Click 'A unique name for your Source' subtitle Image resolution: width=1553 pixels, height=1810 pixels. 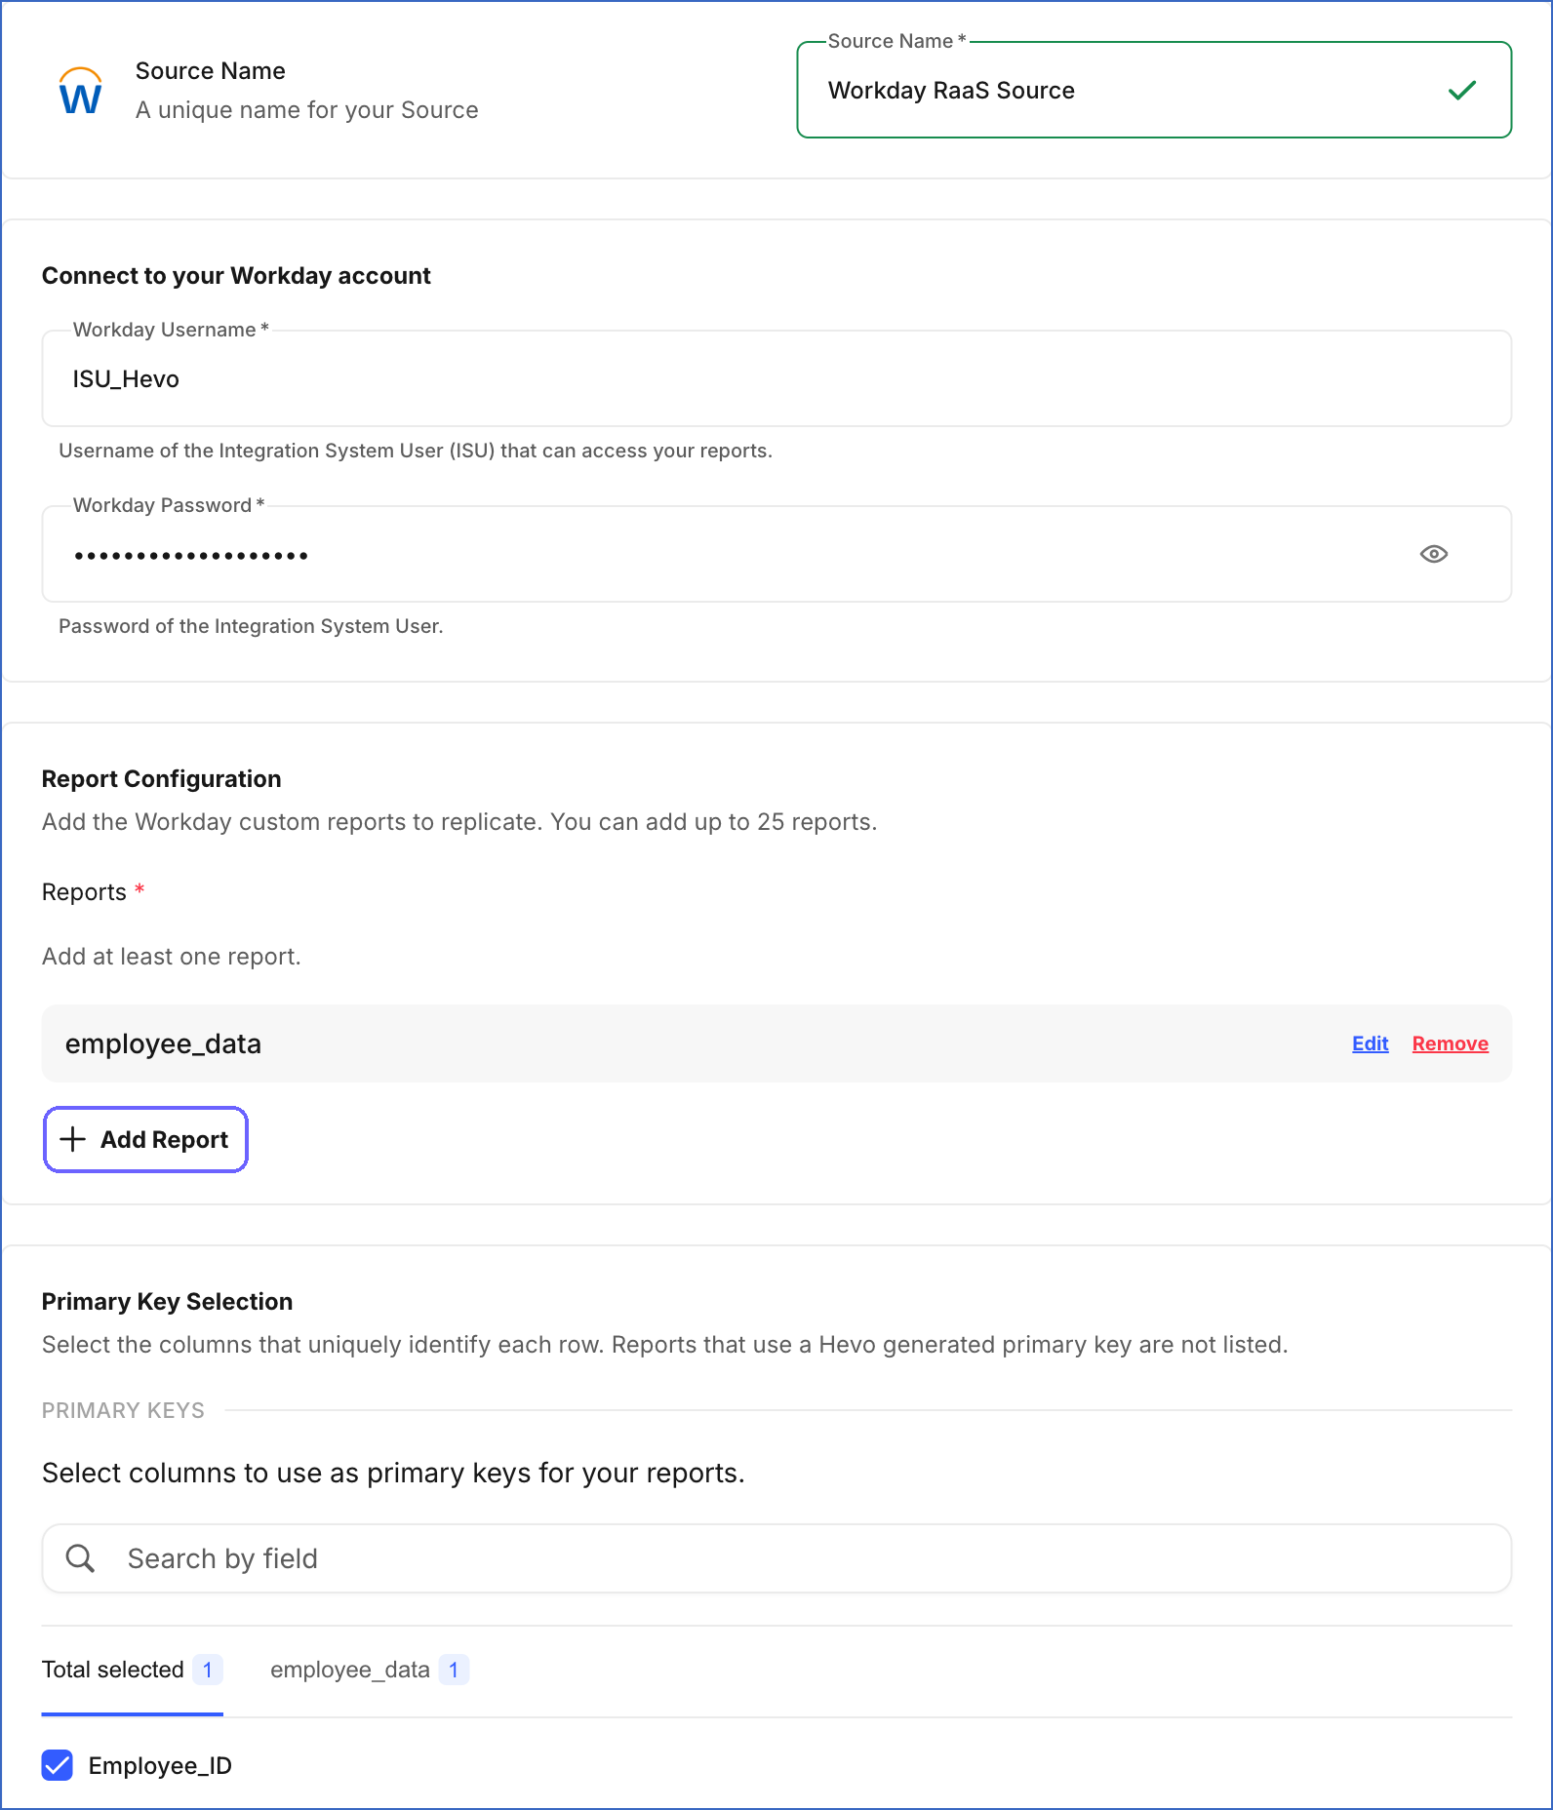tap(306, 110)
